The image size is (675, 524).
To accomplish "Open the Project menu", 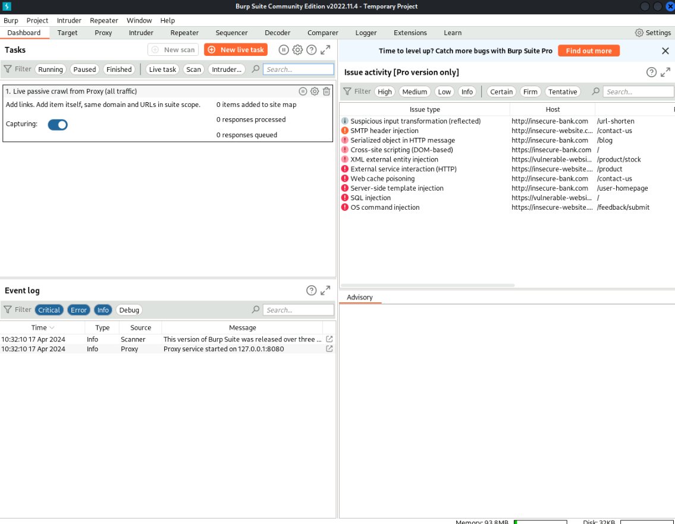I will 37,20.
